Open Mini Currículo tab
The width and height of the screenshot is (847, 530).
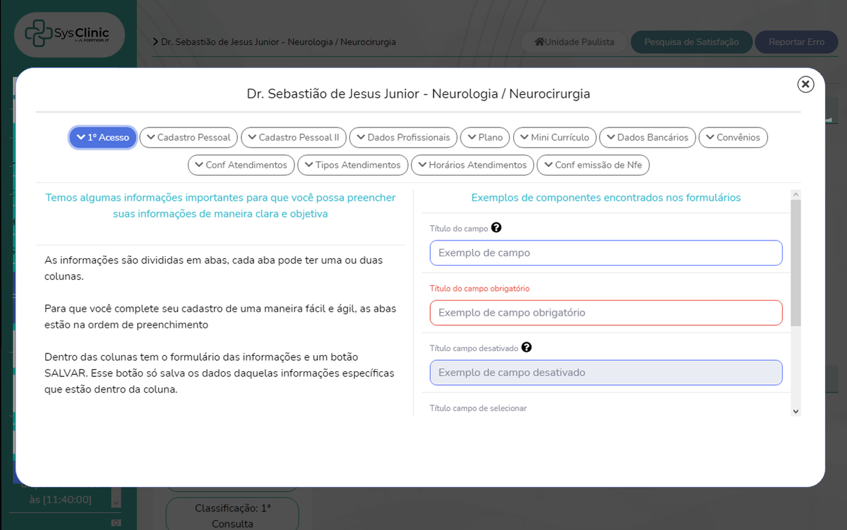[555, 138]
